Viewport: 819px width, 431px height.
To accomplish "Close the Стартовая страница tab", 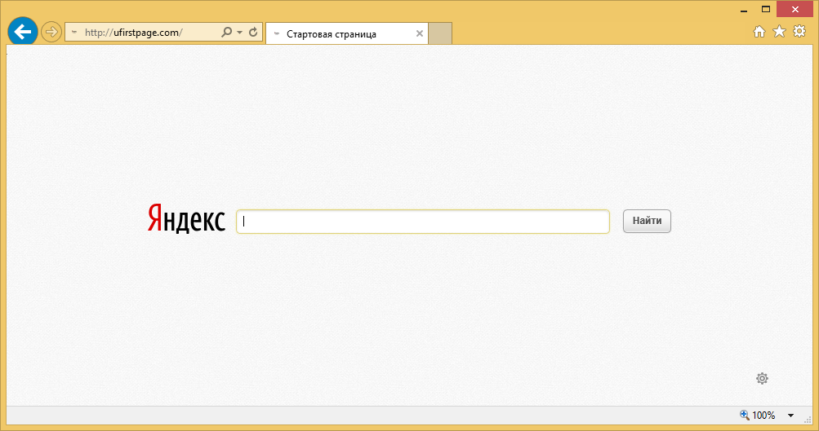I will [x=420, y=33].
